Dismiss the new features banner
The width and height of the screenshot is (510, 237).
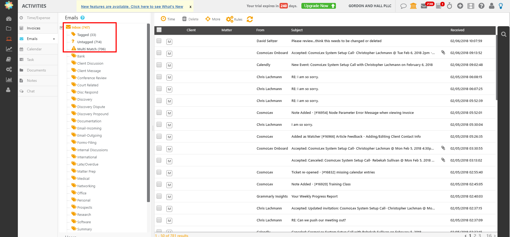tap(190, 7)
